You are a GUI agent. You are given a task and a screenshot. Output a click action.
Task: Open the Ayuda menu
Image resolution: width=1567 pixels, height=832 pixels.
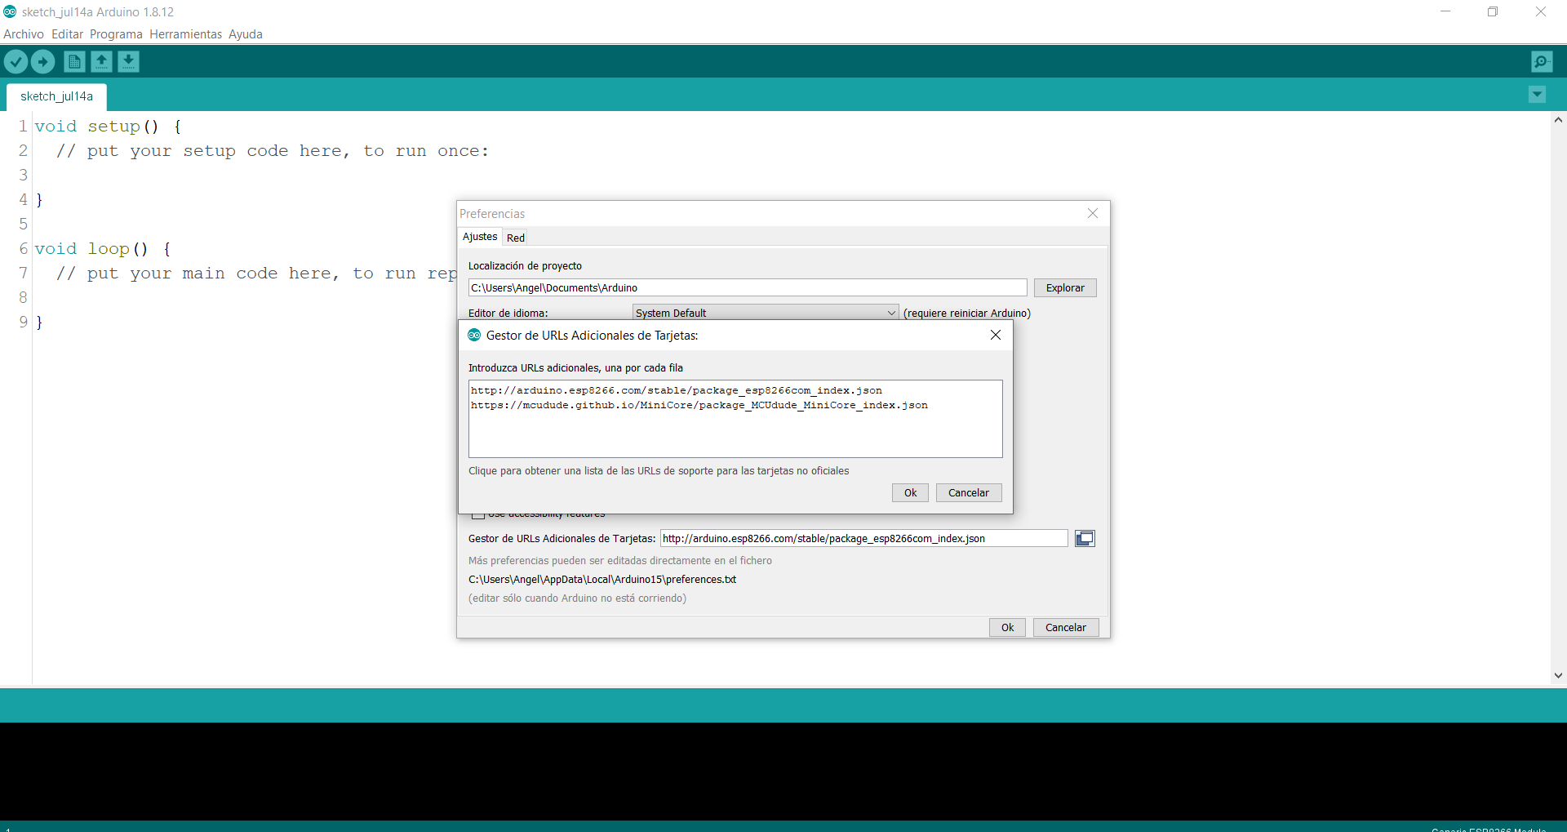click(246, 34)
